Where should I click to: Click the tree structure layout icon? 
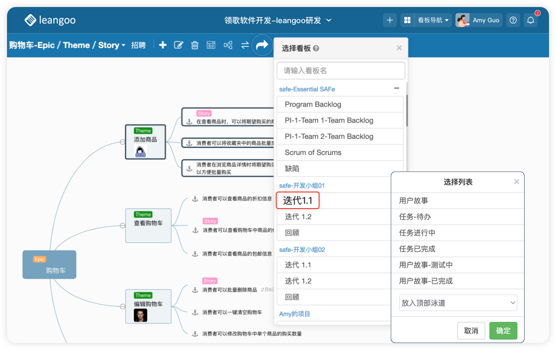[228, 45]
